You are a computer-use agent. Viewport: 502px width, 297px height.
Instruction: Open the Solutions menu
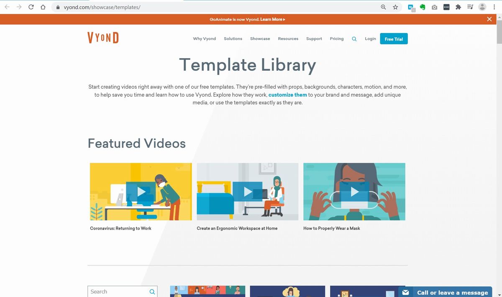pyautogui.click(x=233, y=38)
